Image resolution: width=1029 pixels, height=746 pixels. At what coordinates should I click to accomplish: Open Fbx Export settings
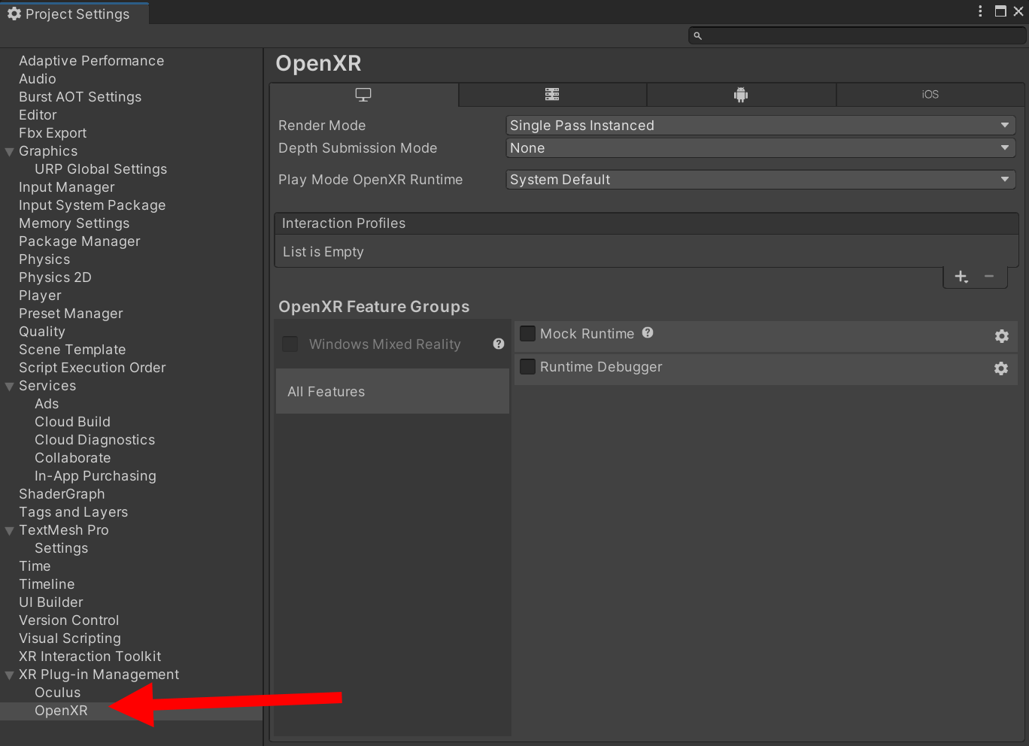coord(53,133)
